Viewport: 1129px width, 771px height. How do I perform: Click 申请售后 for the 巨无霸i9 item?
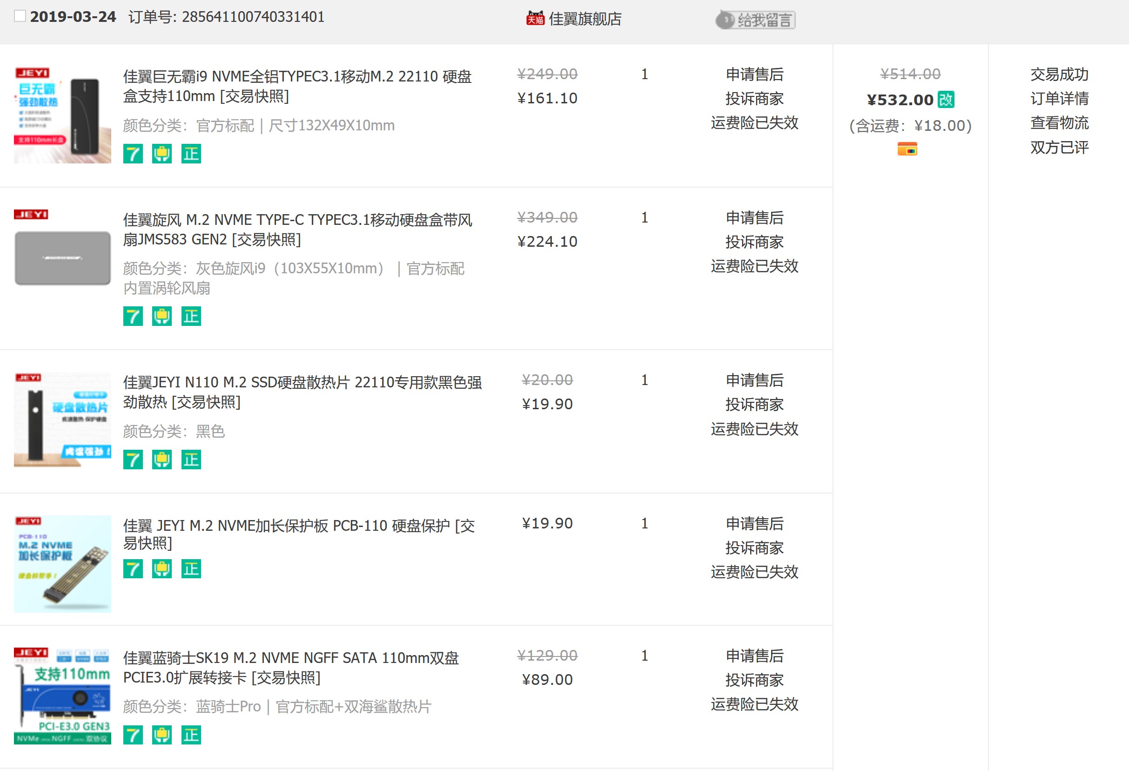click(754, 74)
